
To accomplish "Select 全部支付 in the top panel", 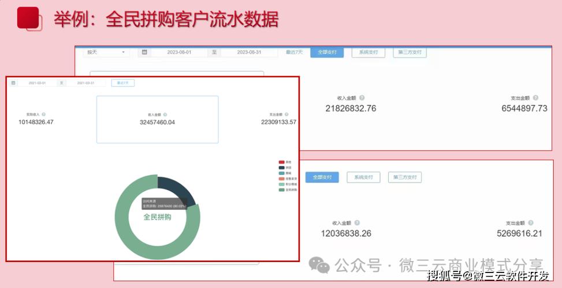I will coord(327,52).
